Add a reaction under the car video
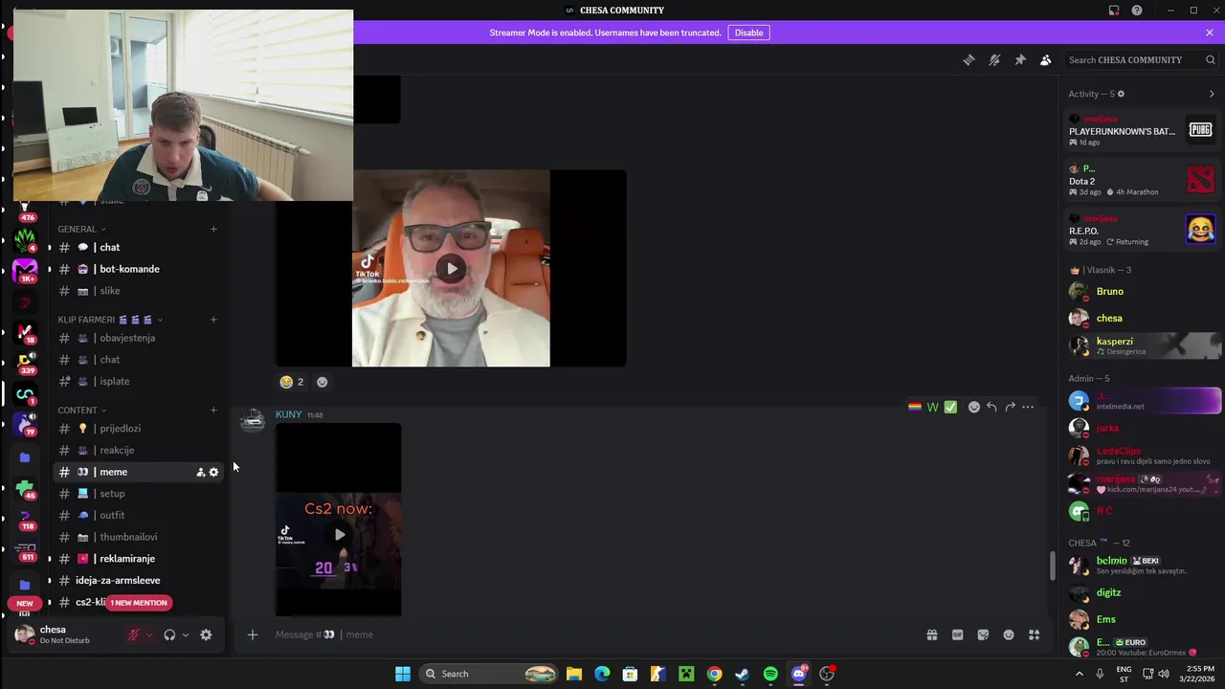Image resolution: width=1225 pixels, height=689 pixels. click(322, 382)
